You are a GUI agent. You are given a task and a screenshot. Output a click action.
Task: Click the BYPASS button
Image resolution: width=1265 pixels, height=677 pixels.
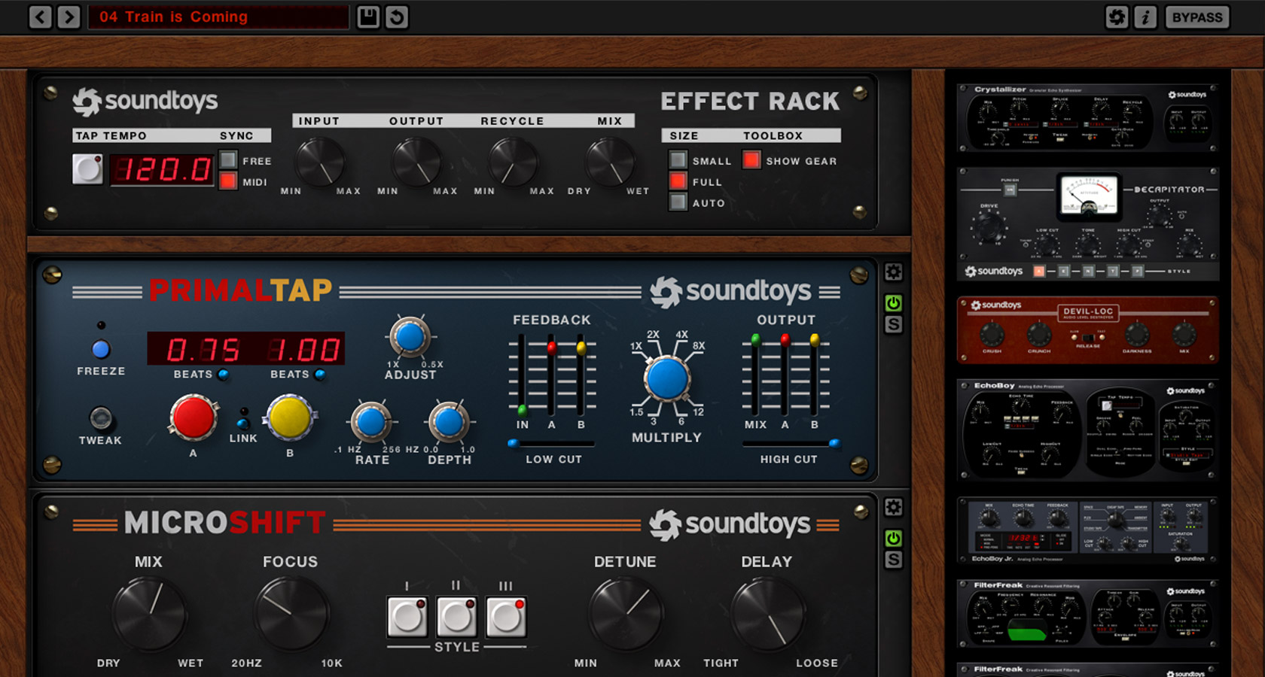(1197, 17)
